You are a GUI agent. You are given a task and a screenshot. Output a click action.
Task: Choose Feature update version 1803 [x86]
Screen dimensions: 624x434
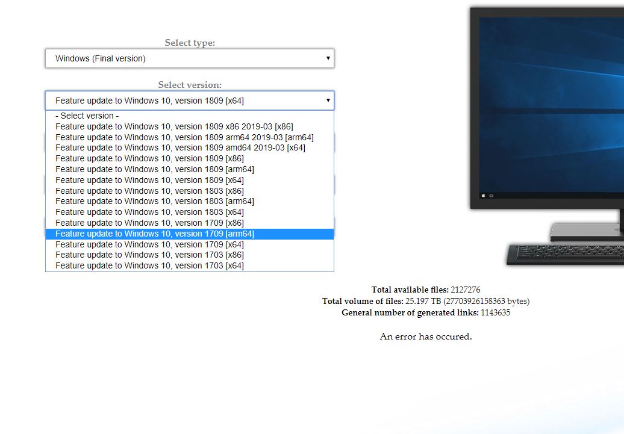pyautogui.click(x=189, y=191)
